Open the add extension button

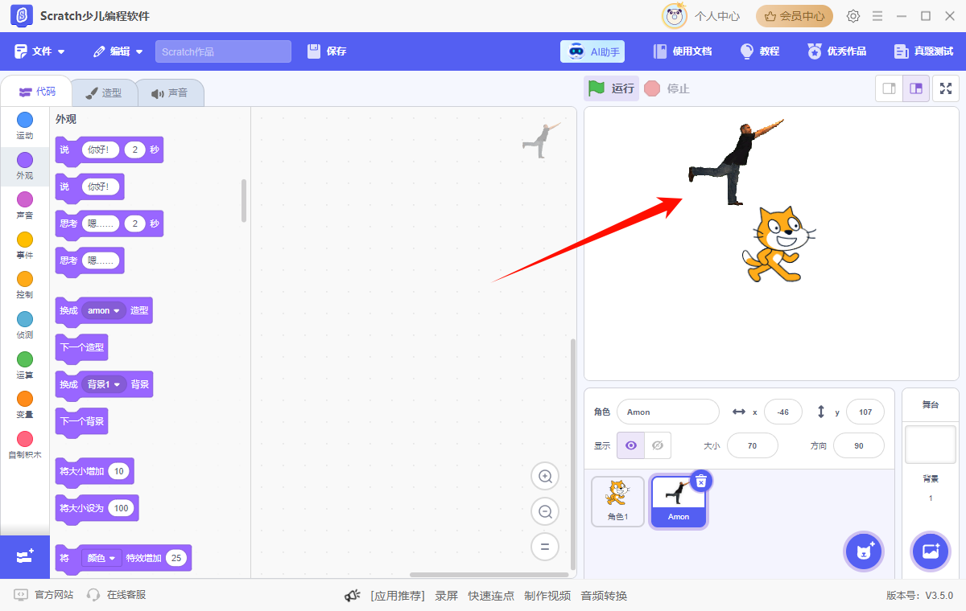point(25,556)
